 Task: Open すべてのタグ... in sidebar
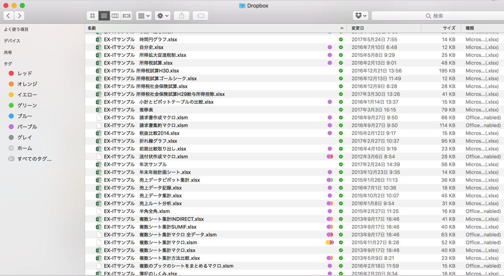pyautogui.click(x=30, y=159)
